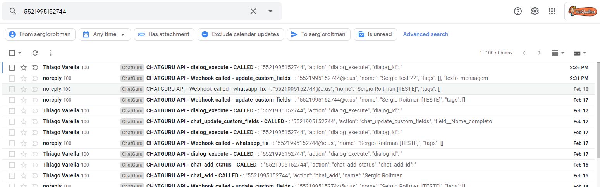Open the input tools keyboard dropdown
This screenshot has height=187, width=600.
tap(580, 53)
